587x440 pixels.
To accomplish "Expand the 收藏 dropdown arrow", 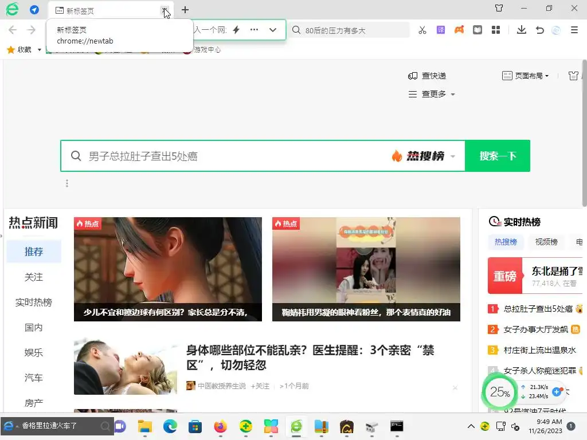I will click(x=40, y=50).
